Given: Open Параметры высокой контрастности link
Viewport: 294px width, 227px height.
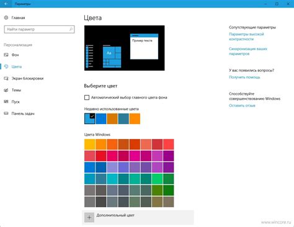Looking at the screenshot, I should pos(246,37).
